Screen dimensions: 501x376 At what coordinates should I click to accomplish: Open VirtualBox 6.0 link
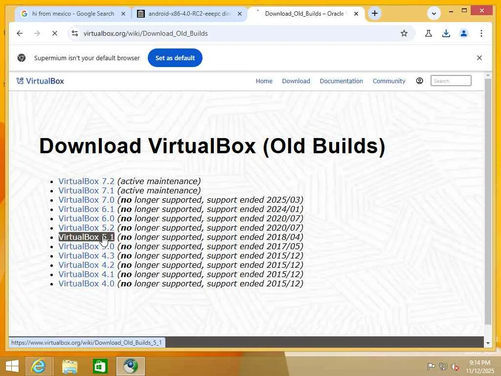click(86, 218)
